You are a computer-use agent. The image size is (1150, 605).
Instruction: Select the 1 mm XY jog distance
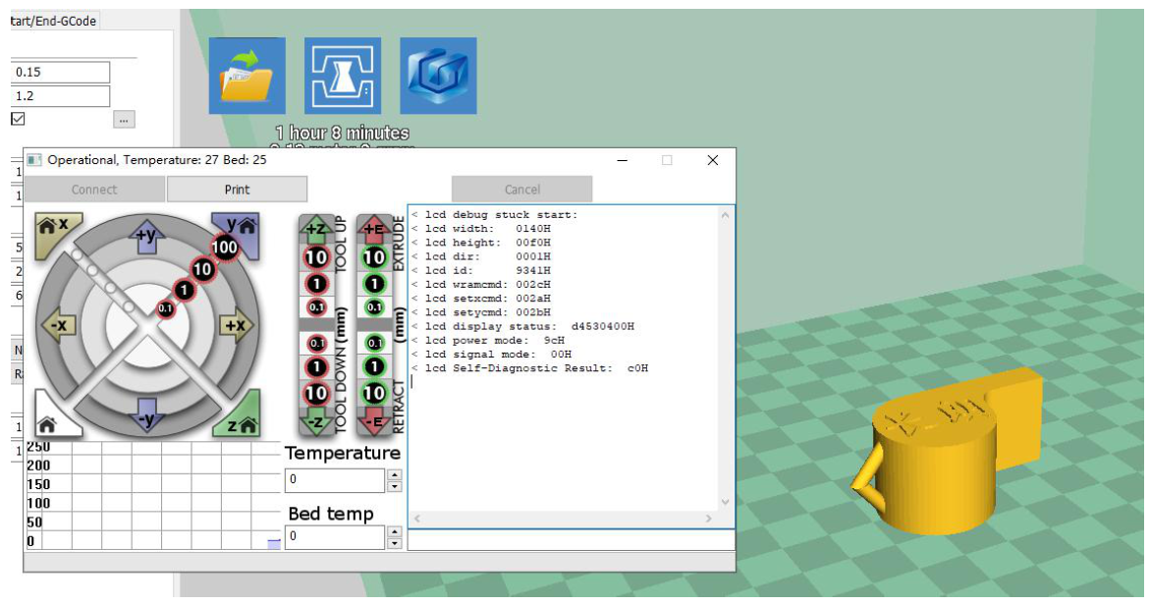point(184,291)
